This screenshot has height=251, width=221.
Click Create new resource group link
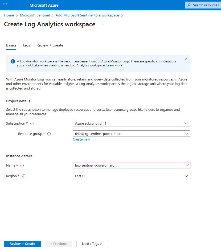click(x=81, y=139)
